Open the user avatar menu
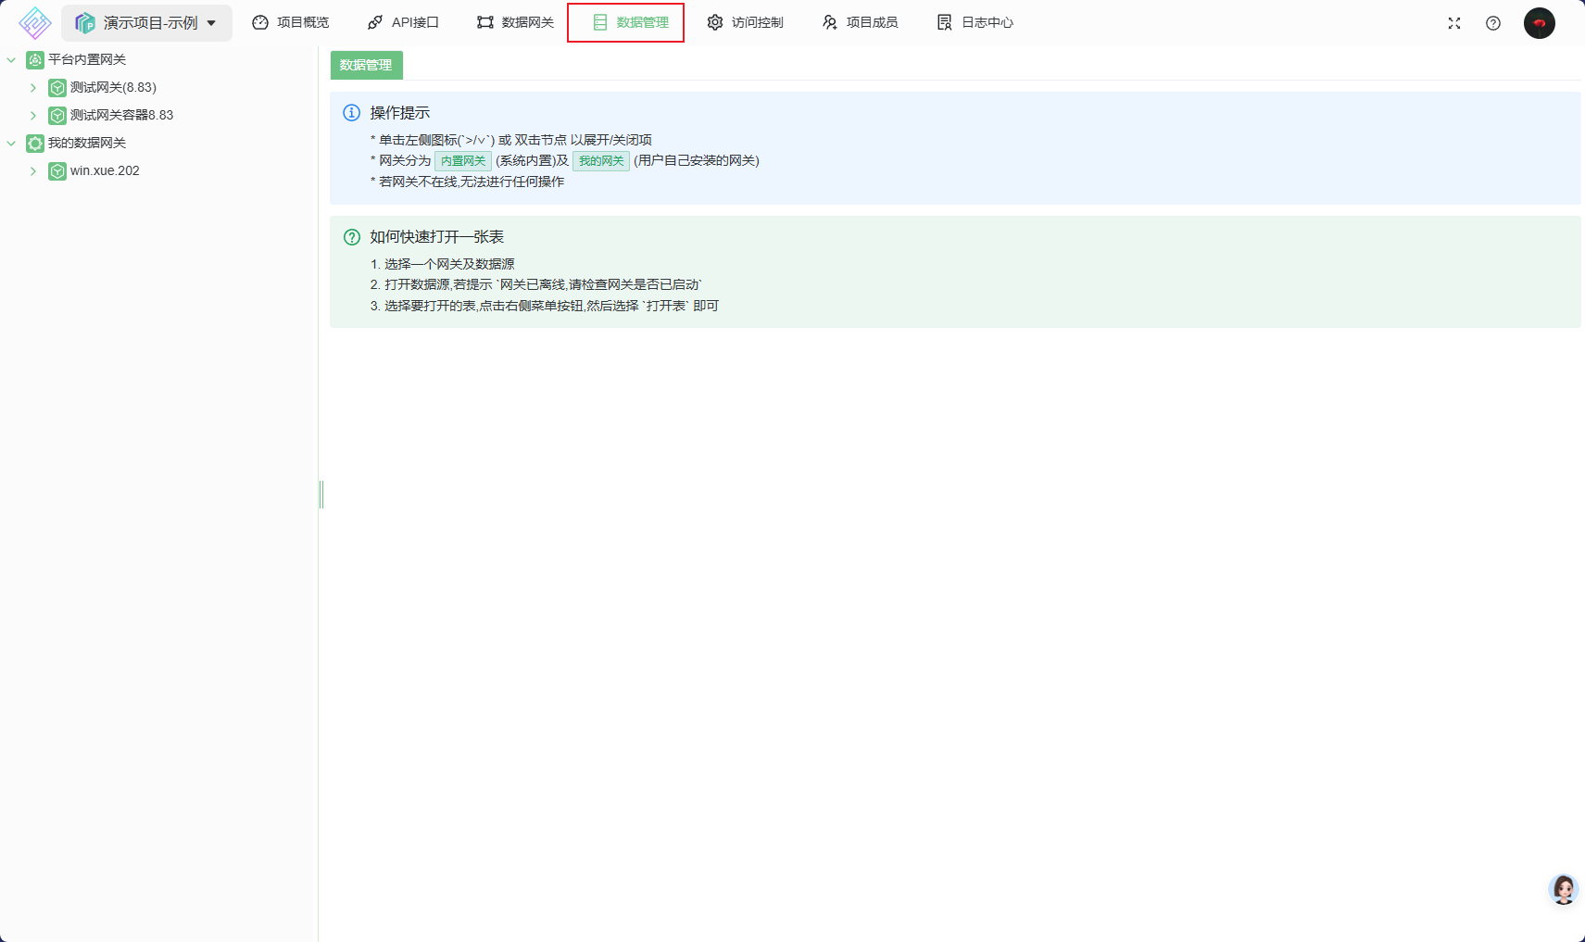1585x942 pixels. click(x=1540, y=23)
